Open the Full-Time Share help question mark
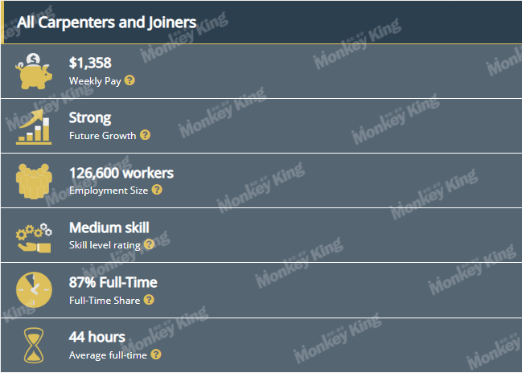This screenshot has width=522, height=373. pyautogui.click(x=149, y=300)
